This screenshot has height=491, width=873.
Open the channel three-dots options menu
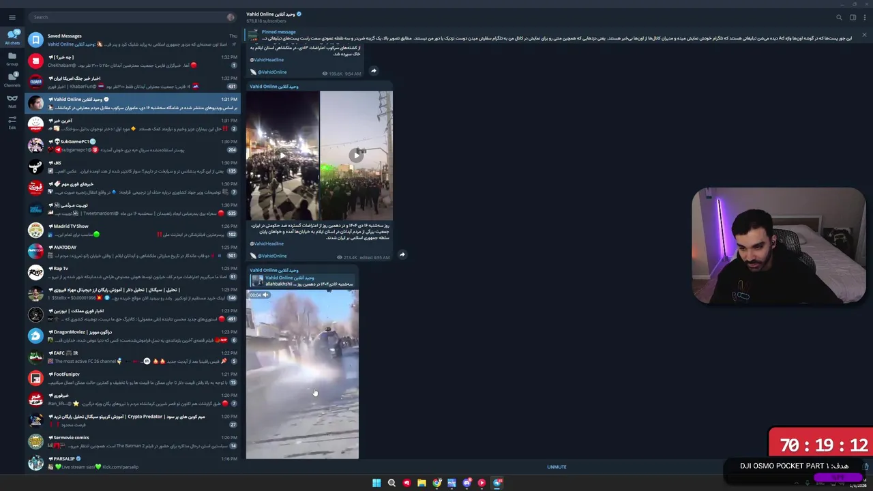tap(864, 17)
